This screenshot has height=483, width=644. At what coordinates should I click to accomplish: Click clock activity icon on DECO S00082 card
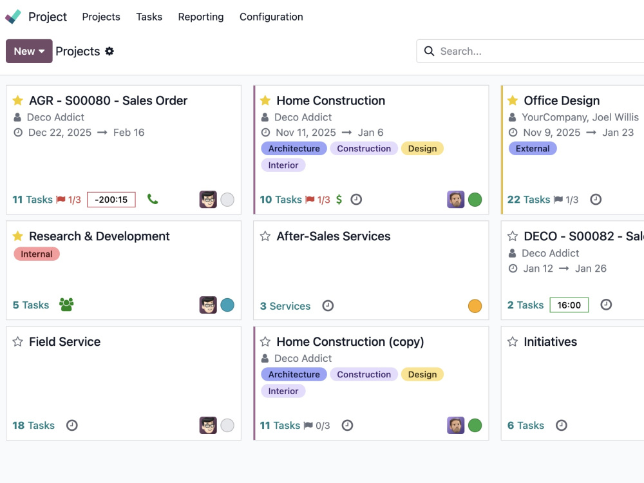[606, 305]
